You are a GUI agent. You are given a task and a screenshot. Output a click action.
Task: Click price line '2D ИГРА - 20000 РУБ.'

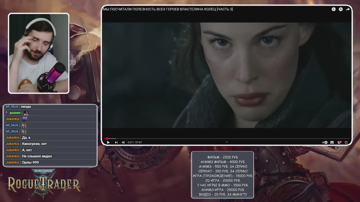[x=223, y=180]
